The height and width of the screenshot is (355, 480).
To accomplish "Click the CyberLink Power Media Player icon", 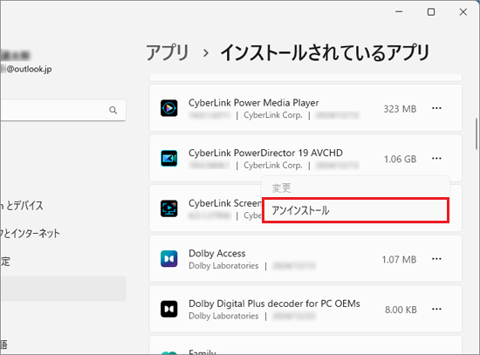I will (x=169, y=108).
